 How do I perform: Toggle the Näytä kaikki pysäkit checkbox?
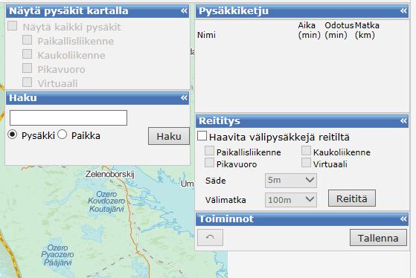pos(13,26)
